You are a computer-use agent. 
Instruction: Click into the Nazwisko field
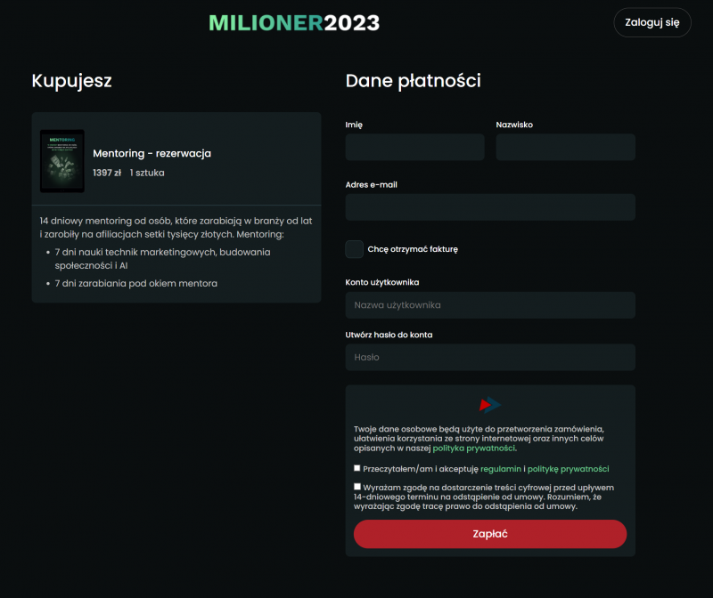click(x=565, y=148)
